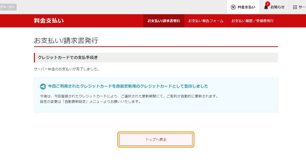Open the お知らせ menu label
Image resolution: width=306 pixels, height=166 pixels.
[x=278, y=7]
